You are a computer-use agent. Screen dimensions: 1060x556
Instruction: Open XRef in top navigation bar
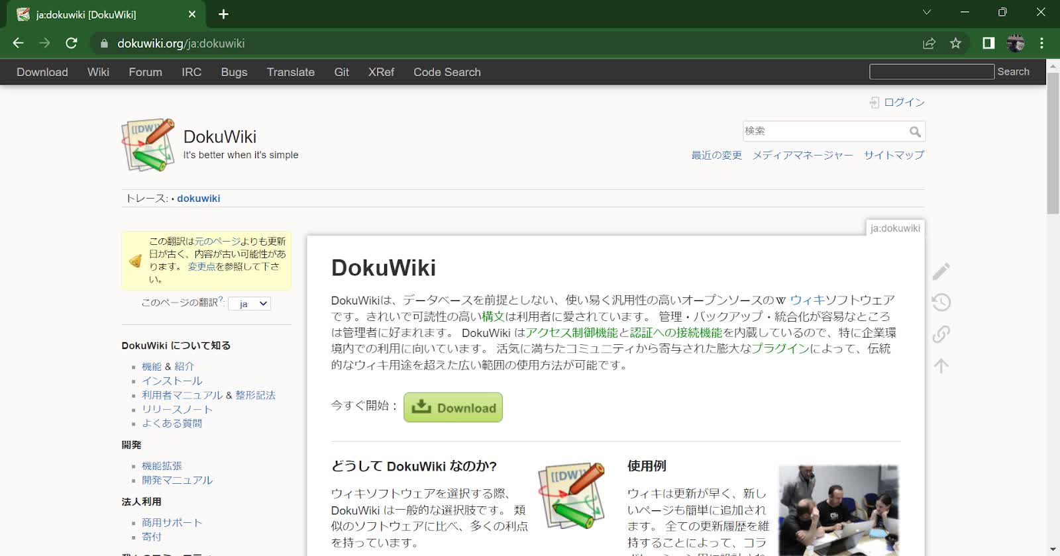(381, 72)
